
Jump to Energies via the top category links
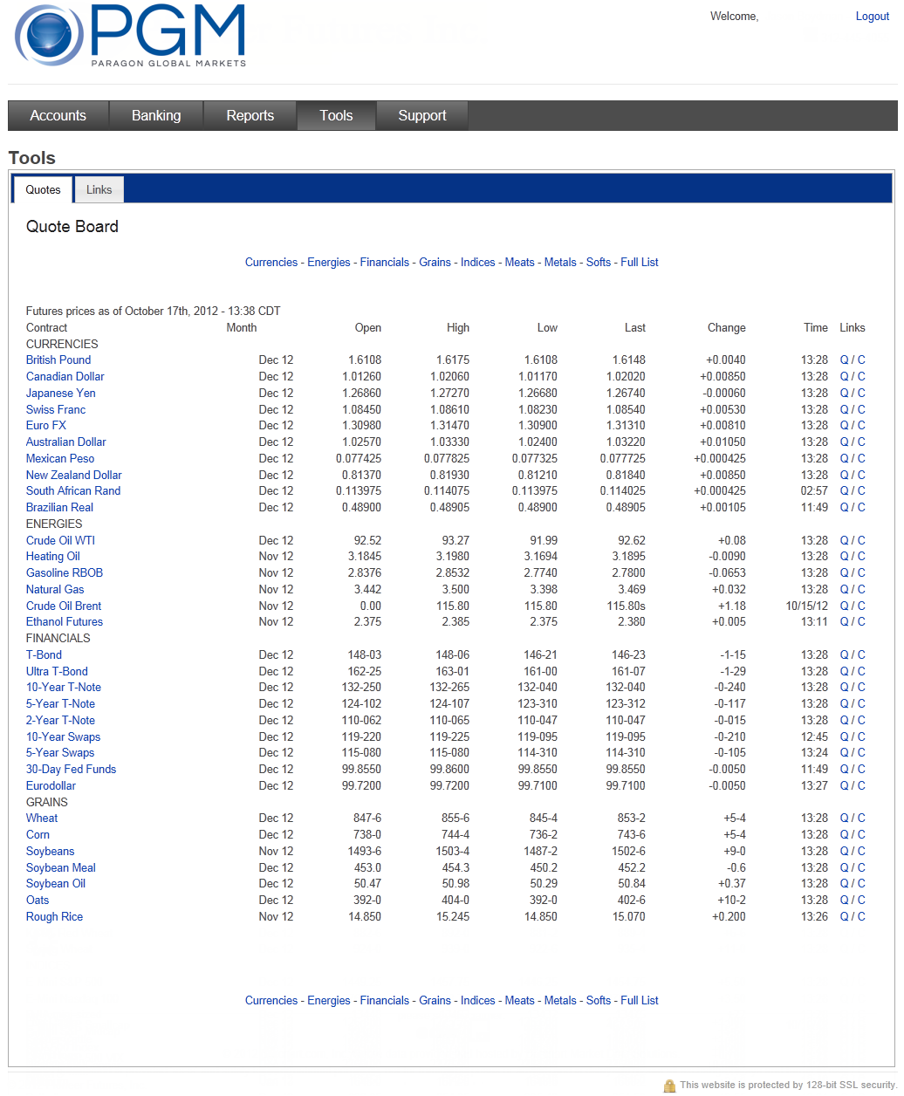[329, 263]
